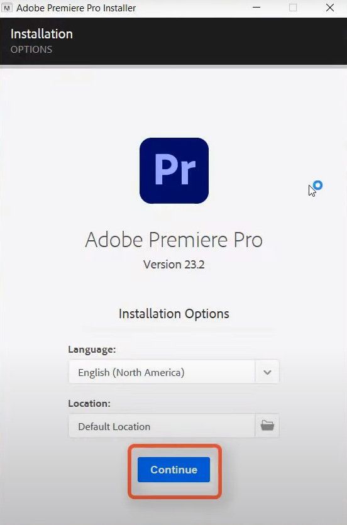Minimize the Premiere Pro Installer window
This screenshot has width=347, height=525.
(256, 8)
